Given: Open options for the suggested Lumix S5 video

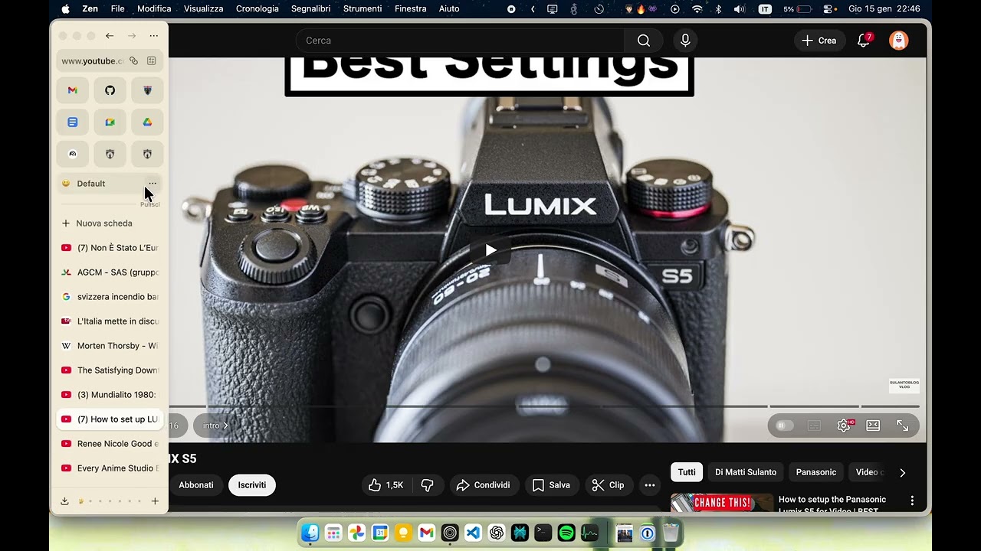Looking at the screenshot, I should (x=912, y=500).
